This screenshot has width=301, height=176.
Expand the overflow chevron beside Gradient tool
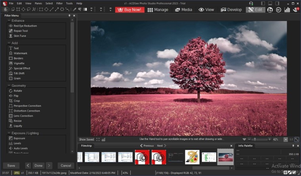tap(91, 9)
